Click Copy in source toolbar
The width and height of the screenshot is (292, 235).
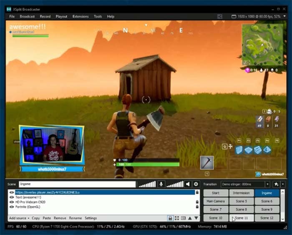pyautogui.click(x=36, y=218)
